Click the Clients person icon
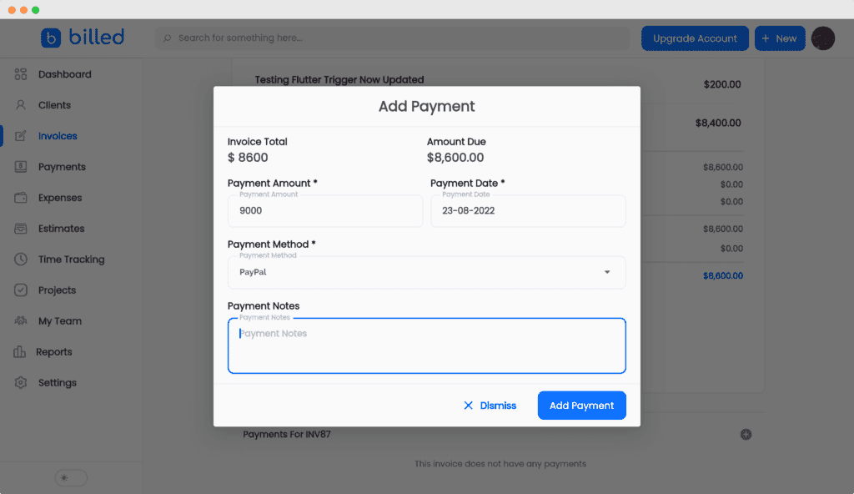The width and height of the screenshot is (854, 494). (20, 104)
